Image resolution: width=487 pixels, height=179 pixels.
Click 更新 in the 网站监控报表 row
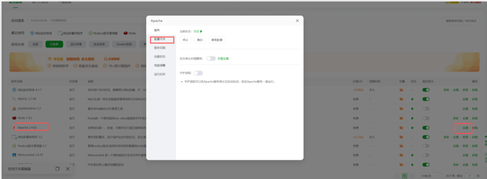(x=446, y=90)
